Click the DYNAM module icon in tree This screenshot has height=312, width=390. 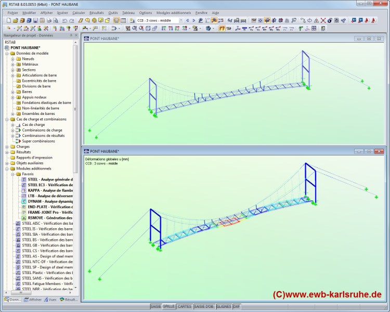click(x=24, y=202)
